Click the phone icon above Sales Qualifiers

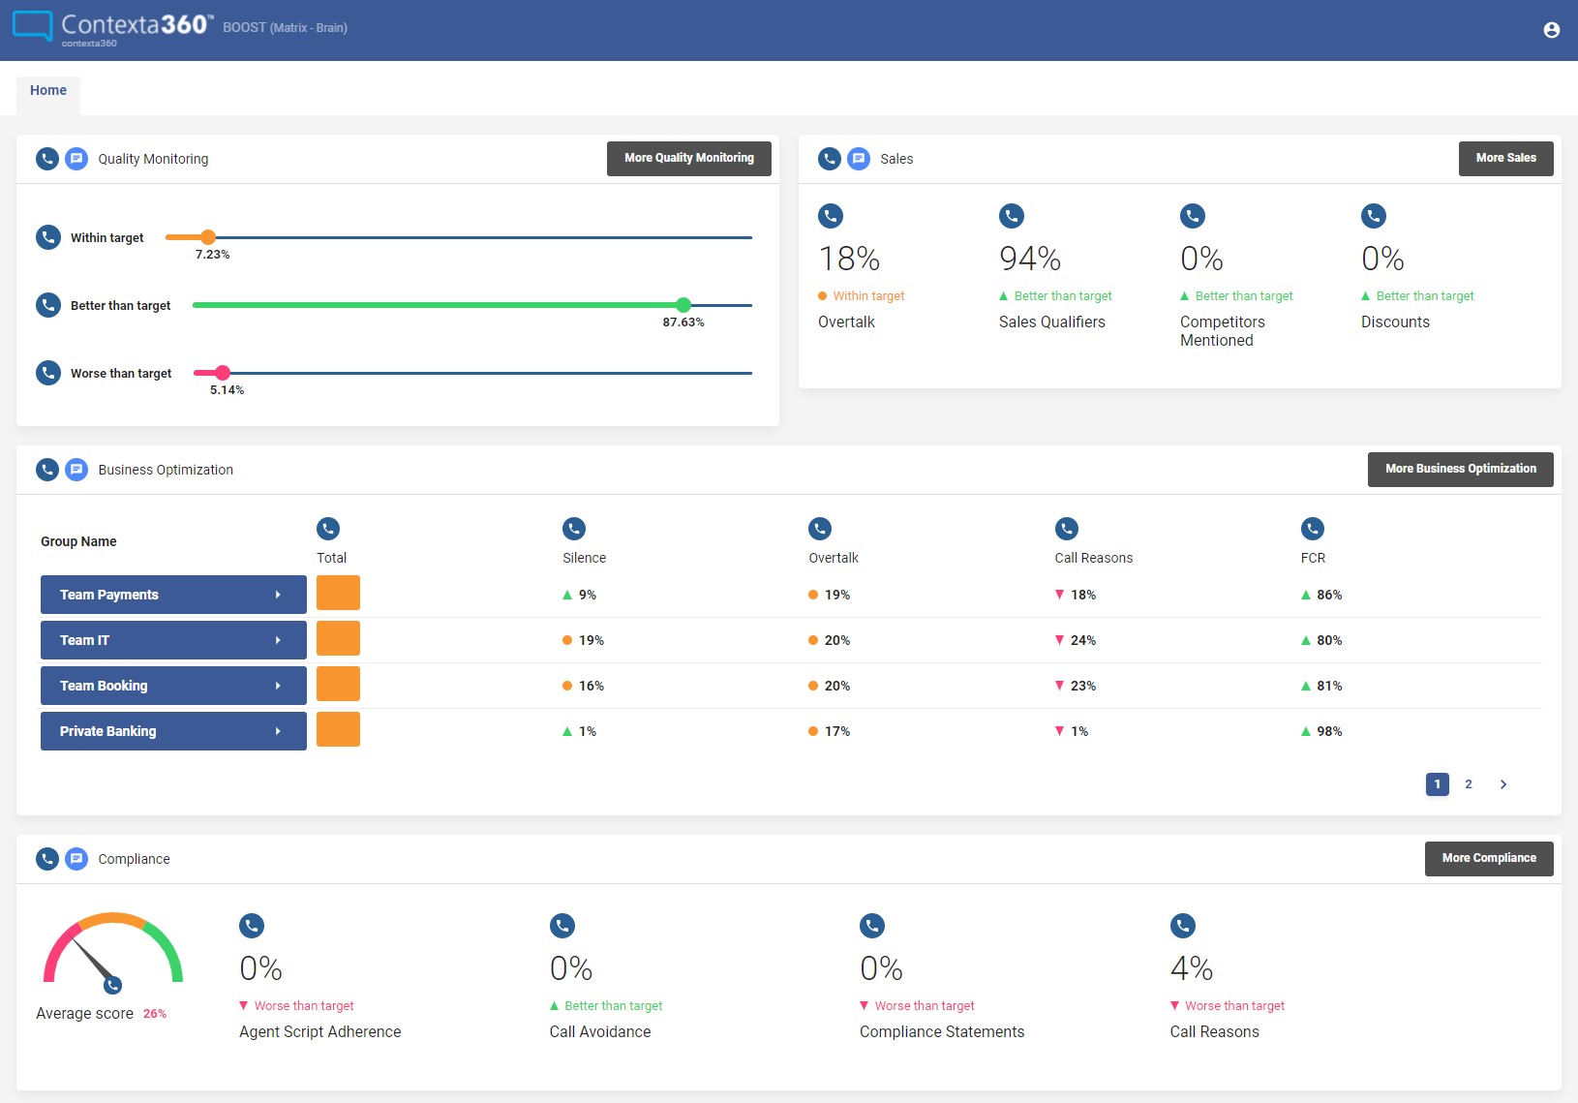1012,216
